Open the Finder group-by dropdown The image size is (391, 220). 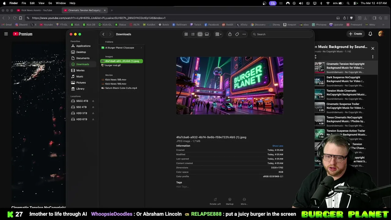pos(218,34)
